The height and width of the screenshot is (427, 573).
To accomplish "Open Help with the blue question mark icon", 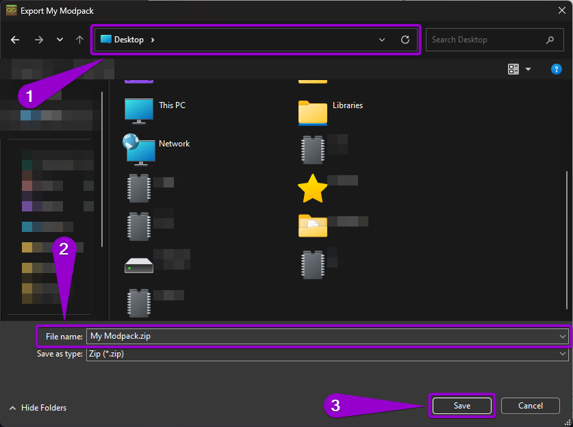I will [557, 68].
